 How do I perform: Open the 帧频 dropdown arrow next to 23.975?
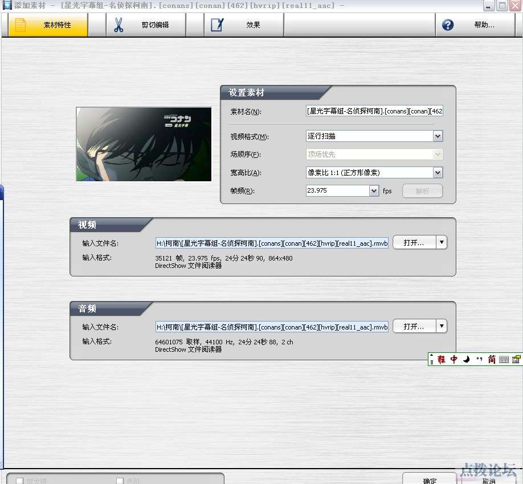(374, 190)
